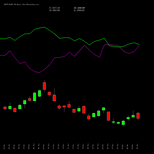The width and height of the screenshot is (154, 154).
Task: Click the close value C: 317.15
Action: point(55,8)
